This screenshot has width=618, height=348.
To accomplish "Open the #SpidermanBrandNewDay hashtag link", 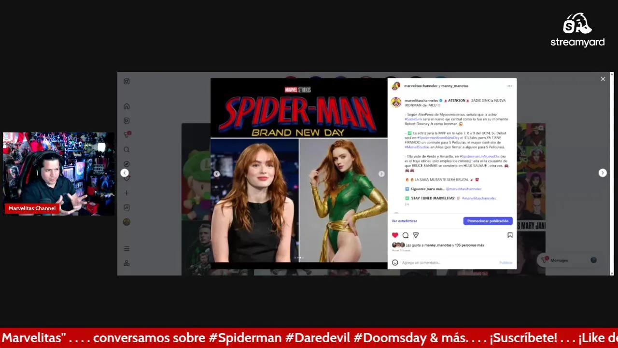I will (438, 138).
